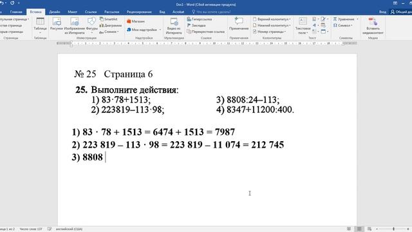The image size is (412, 232).
Task: Click the proofing check icon in status bar
Action: [x=50, y=229]
